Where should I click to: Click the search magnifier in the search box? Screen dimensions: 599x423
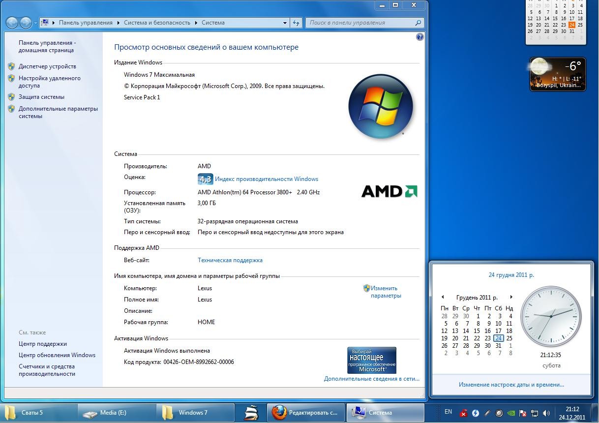(x=418, y=23)
